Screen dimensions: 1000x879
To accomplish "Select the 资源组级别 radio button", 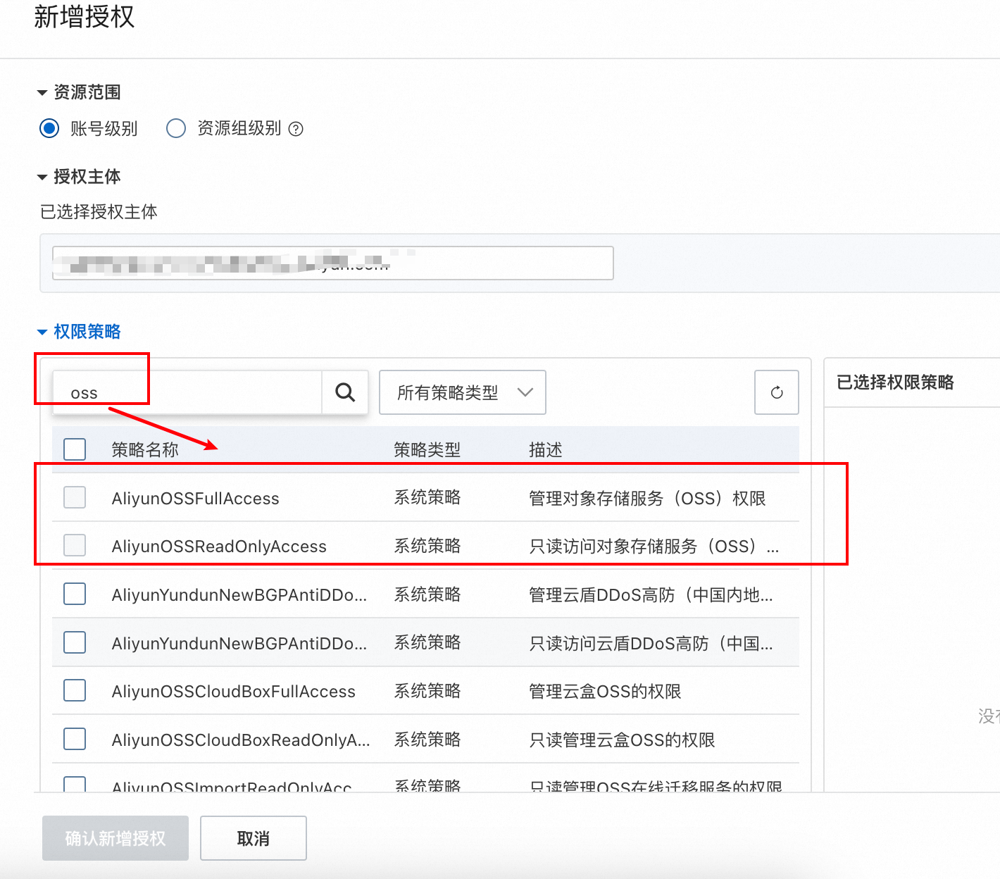I will point(176,129).
